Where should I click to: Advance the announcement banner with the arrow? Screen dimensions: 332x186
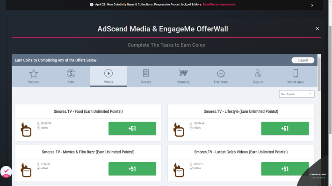tap(312, 5)
